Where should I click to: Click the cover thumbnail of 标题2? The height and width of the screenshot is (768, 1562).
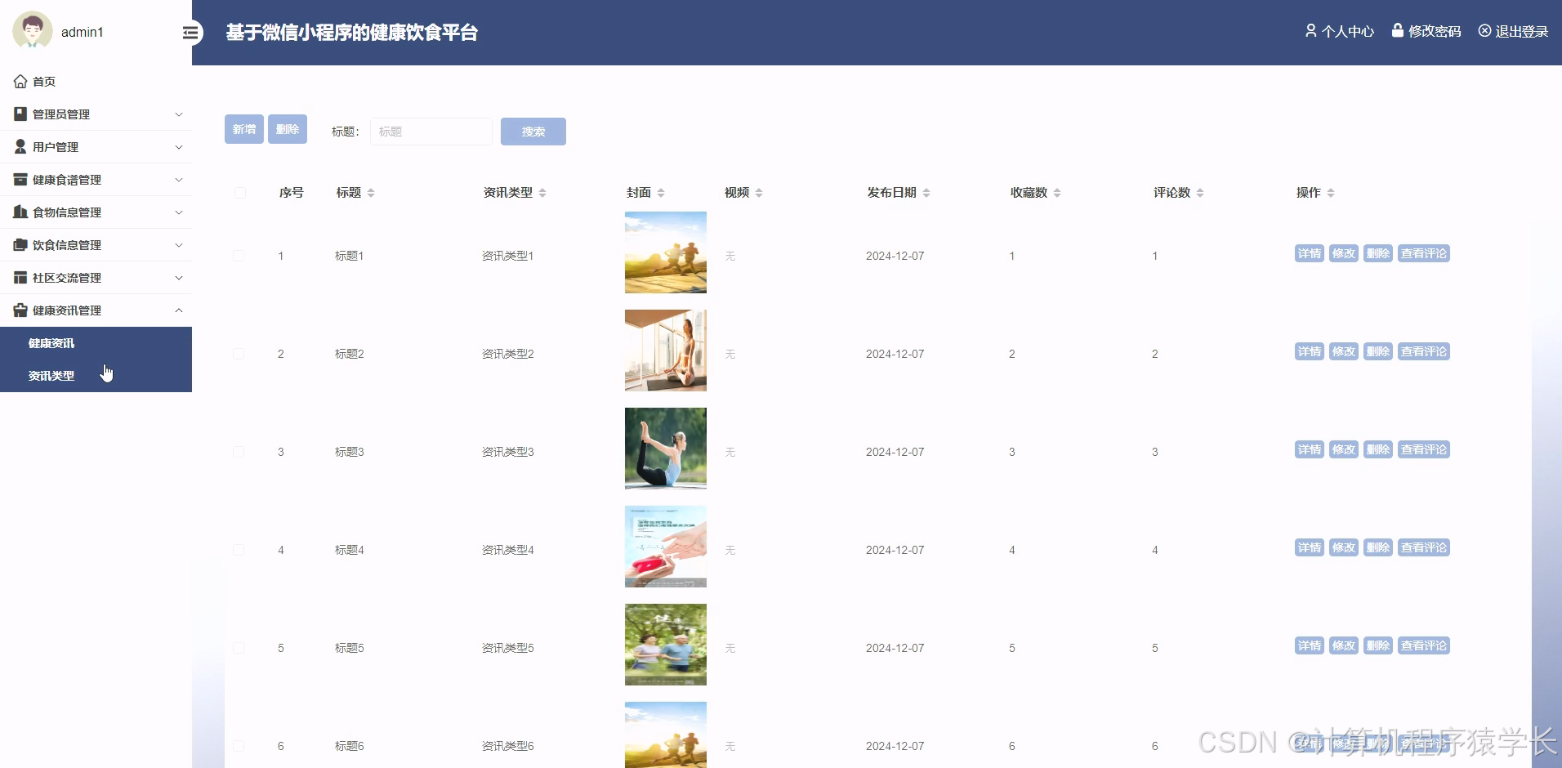(665, 350)
